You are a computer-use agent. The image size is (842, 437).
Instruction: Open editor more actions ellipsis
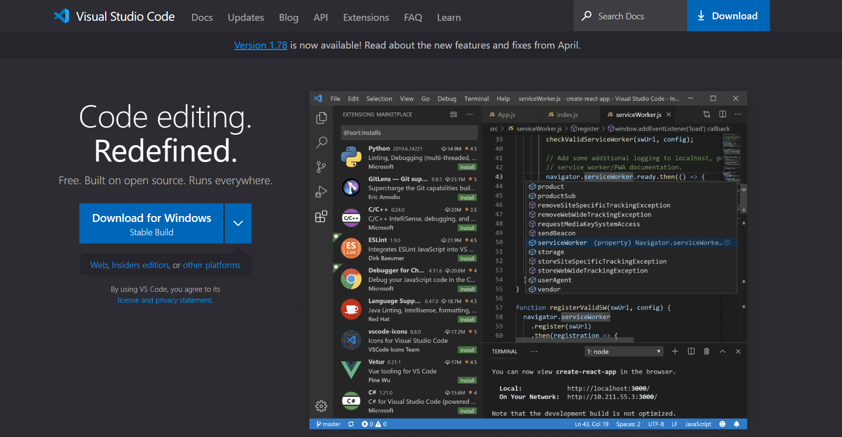738,114
